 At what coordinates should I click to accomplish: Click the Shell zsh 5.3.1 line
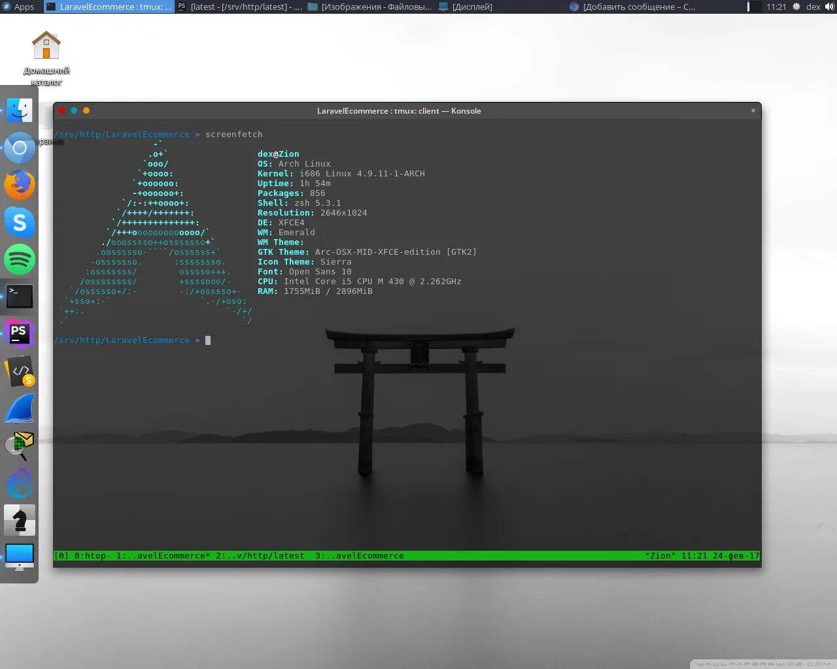(299, 203)
